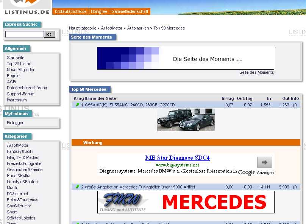
Task: Click Hauptkategorie in the breadcrumb
Action: pos(83,28)
